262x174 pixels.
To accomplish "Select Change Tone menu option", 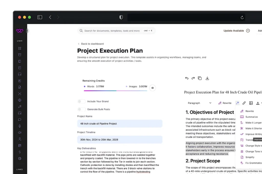I will coord(251,151).
